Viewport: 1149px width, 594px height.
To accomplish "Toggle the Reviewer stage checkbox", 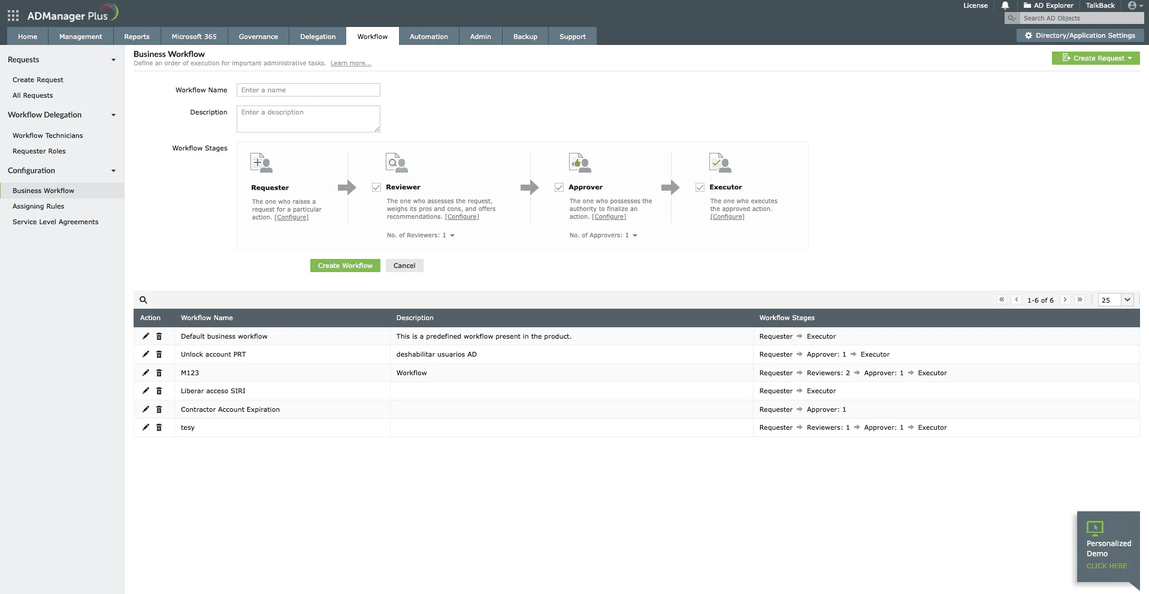I will click(x=376, y=187).
